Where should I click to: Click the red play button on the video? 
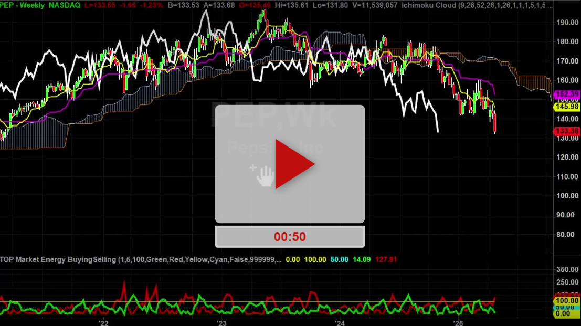294,164
